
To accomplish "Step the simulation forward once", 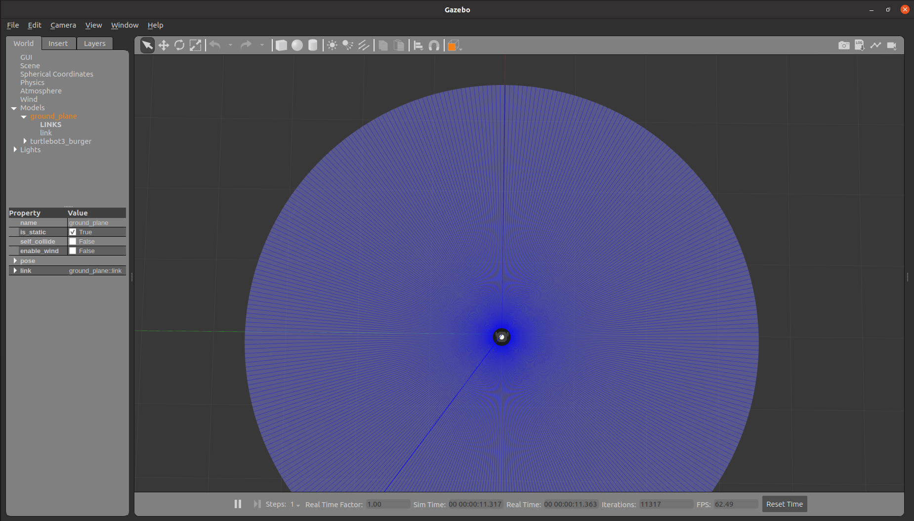I will point(257,504).
